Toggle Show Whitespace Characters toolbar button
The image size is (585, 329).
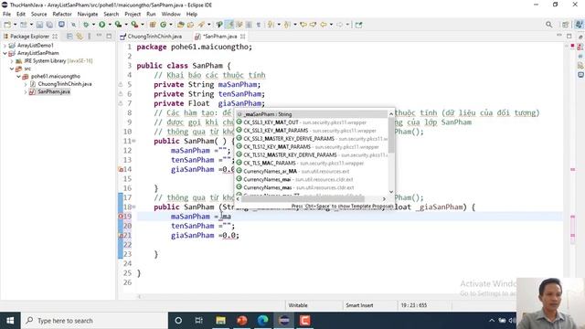(258, 25)
